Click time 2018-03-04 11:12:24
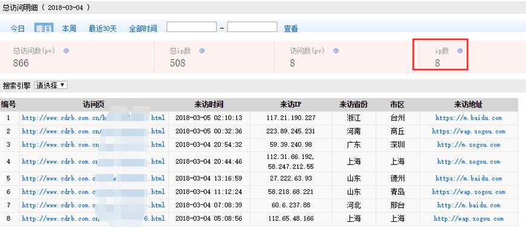This screenshot has width=526, height=237. point(209,192)
